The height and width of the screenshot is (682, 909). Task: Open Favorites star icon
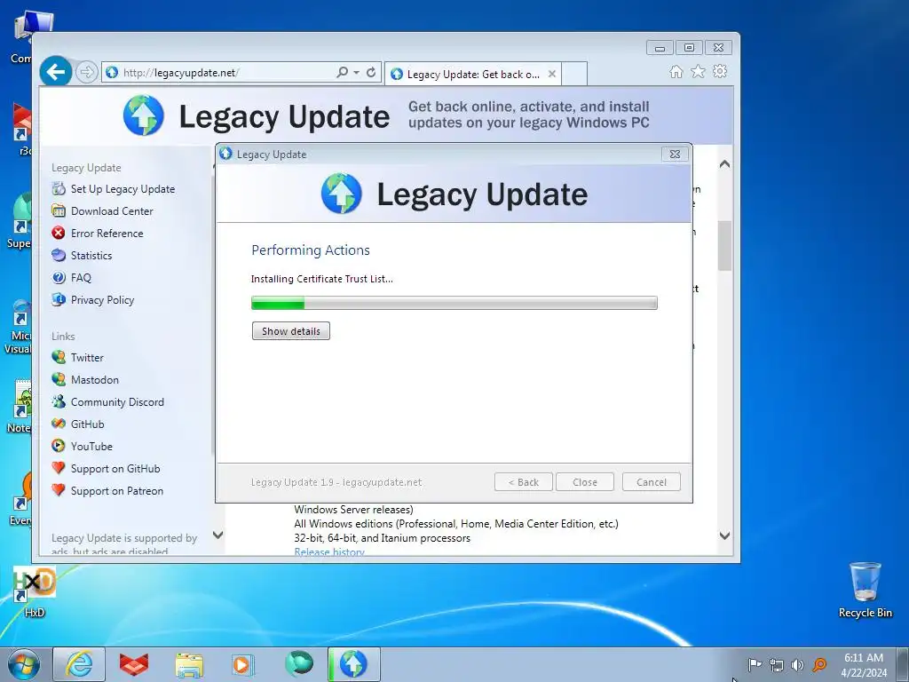click(698, 71)
